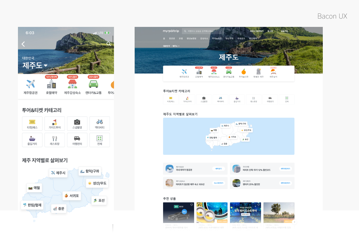The image size is (359, 251).
Task: Open 홈 in the desktop navigation
Action: pyautogui.click(x=164, y=39)
